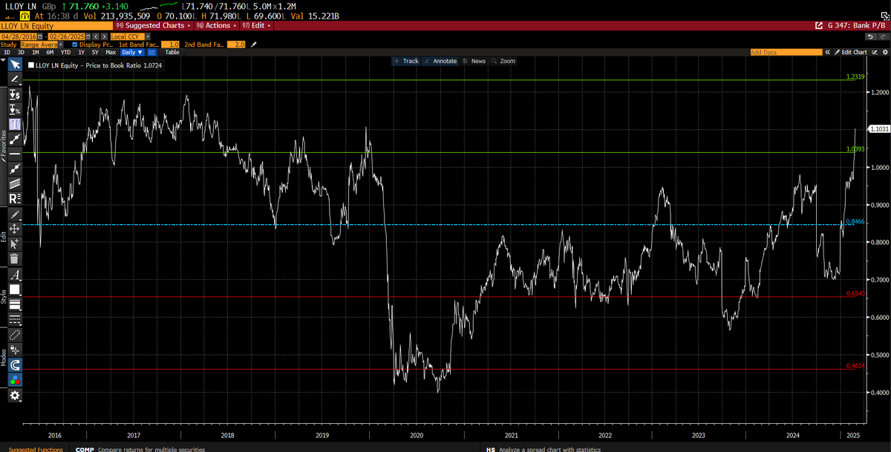Select the 6M range tab

[50, 52]
